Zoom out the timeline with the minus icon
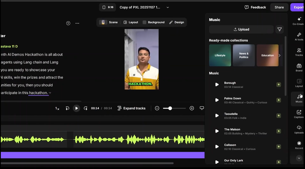The height and width of the screenshot is (169, 305). [x=157, y=108]
